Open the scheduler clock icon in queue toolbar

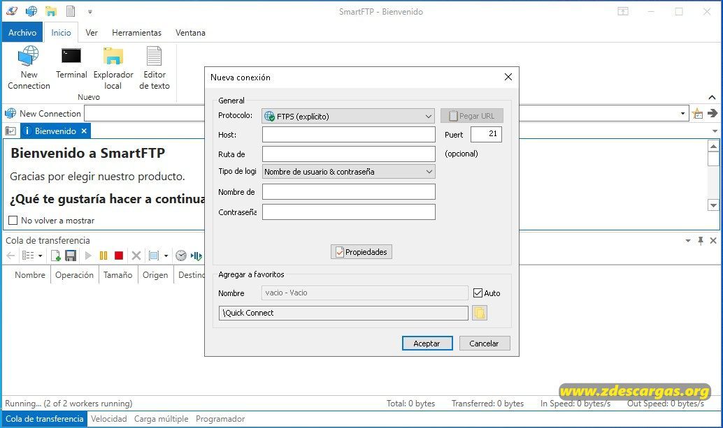point(180,256)
